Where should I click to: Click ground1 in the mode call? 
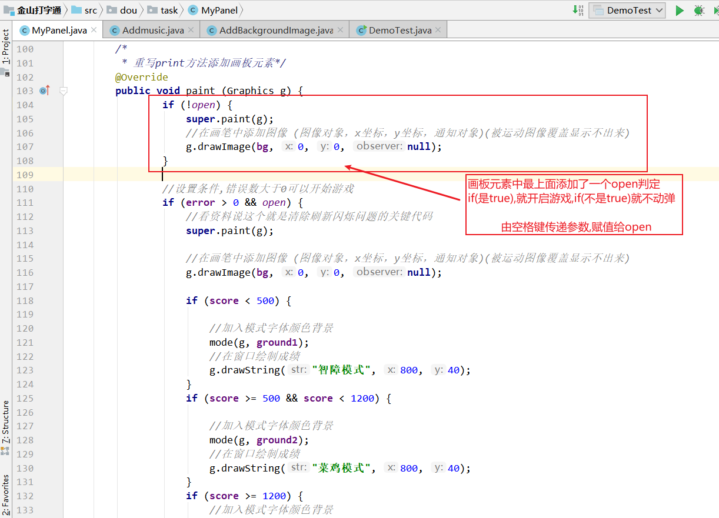click(x=277, y=342)
